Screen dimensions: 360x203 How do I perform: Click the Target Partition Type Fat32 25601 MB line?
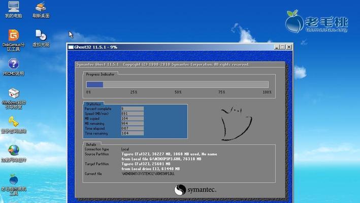146,164
